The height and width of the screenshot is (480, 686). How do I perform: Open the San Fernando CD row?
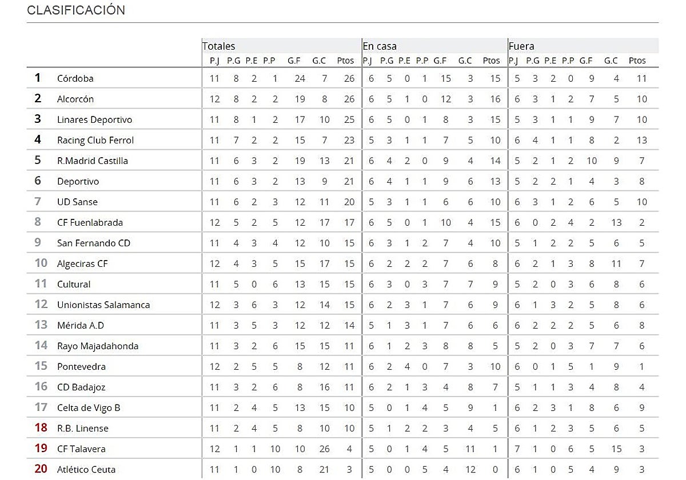pyautogui.click(x=94, y=243)
